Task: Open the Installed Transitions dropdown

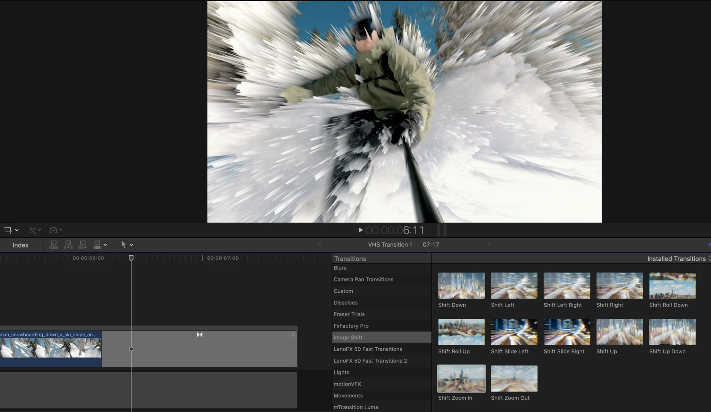Action: (707, 259)
